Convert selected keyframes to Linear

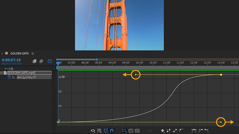tap(175, 131)
